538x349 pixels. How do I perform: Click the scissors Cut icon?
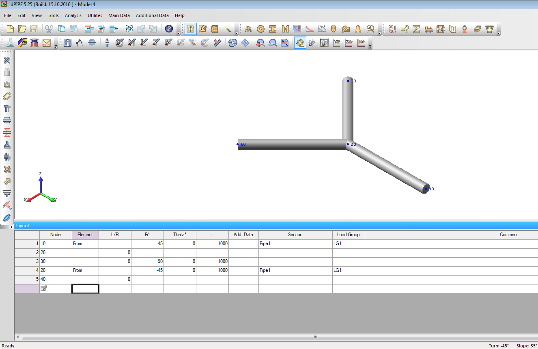[x=49, y=29]
